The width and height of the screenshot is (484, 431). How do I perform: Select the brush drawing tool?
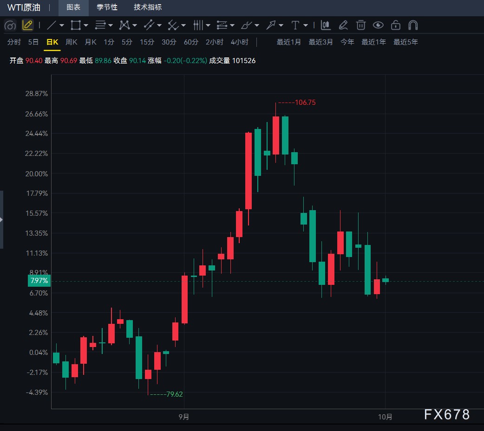[246, 25]
